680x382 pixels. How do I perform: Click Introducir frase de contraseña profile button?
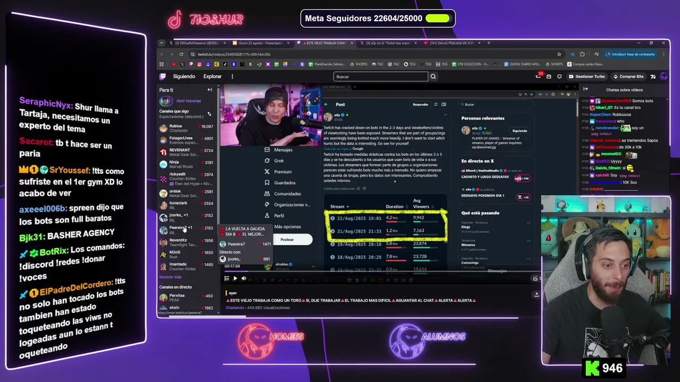coord(630,54)
